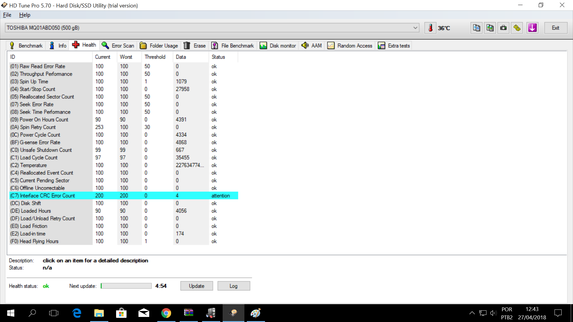
Task: Open WinRAR from the taskbar
Action: (x=189, y=313)
